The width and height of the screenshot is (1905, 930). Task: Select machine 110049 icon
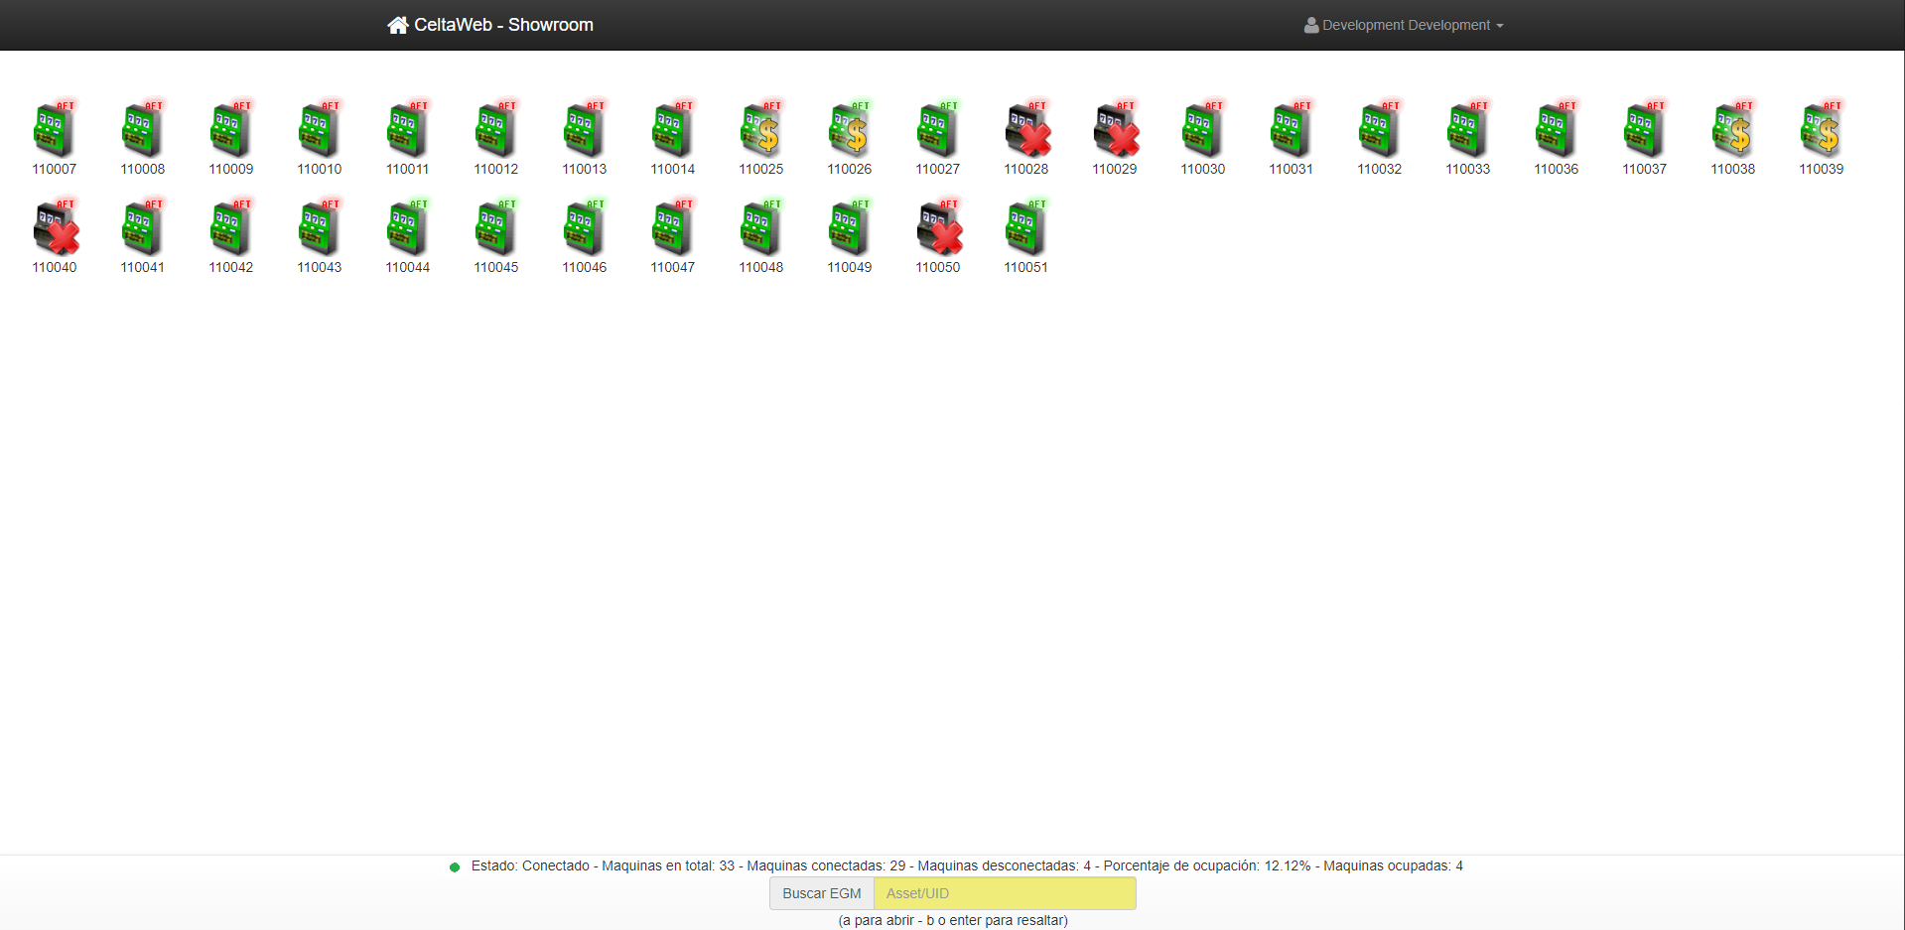pyautogui.click(x=850, y=228)
